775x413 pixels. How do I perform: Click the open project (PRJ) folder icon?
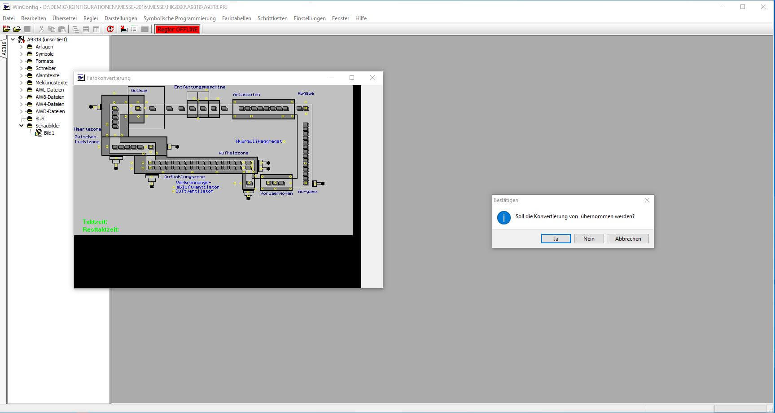pos(7,29)
